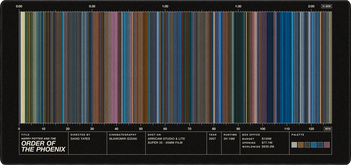Click minute label 80 on bottom axis

pos(214,129)
